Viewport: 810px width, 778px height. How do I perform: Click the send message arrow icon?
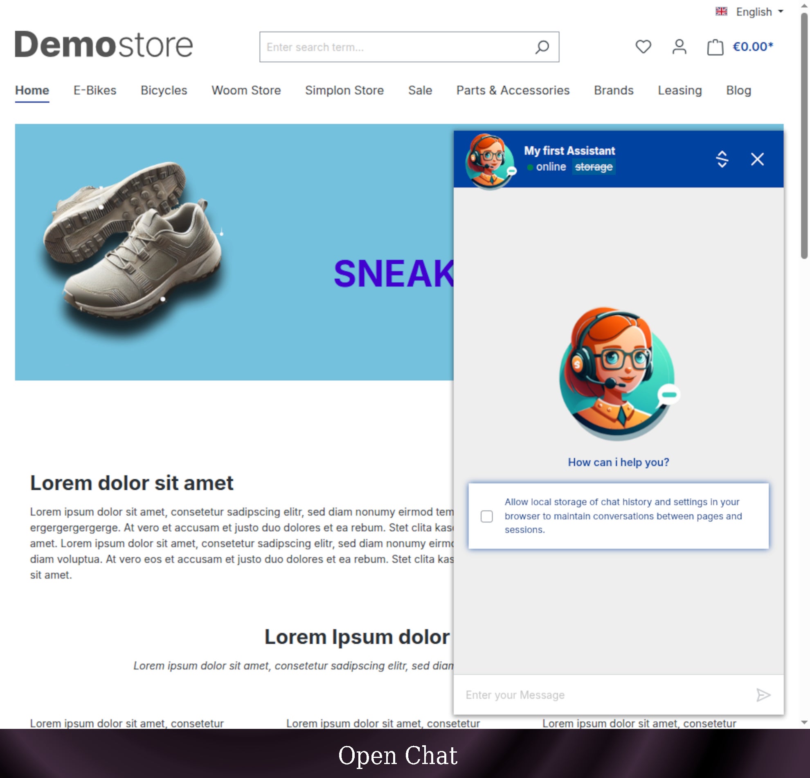(763, 695)
